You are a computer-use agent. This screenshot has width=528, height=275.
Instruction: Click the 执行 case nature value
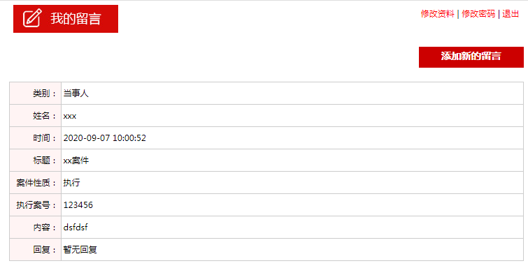72,183
